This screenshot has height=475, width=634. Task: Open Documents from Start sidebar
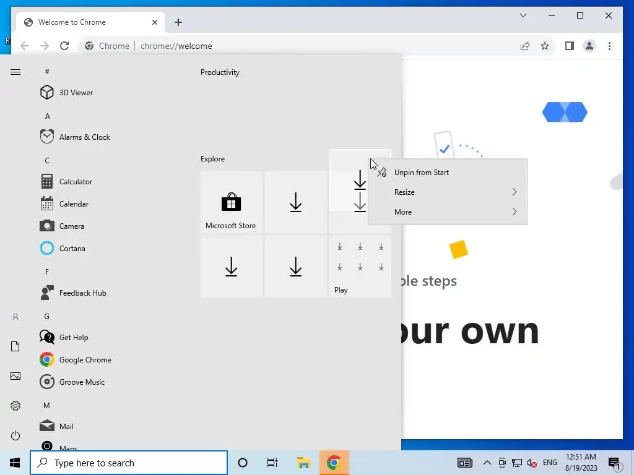click(x=15, y=346)
